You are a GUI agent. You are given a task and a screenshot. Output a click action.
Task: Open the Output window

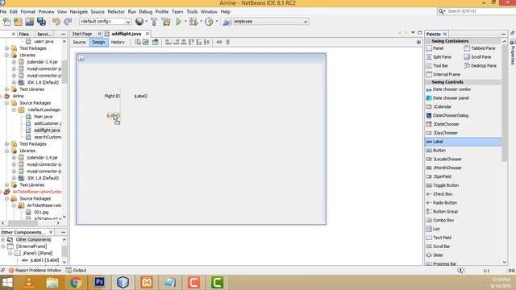click(x=77, y=271)
